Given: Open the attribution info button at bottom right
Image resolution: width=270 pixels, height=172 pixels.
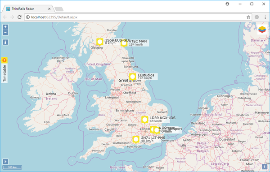Looking at the screenshot, I should (x=265, y=166).
